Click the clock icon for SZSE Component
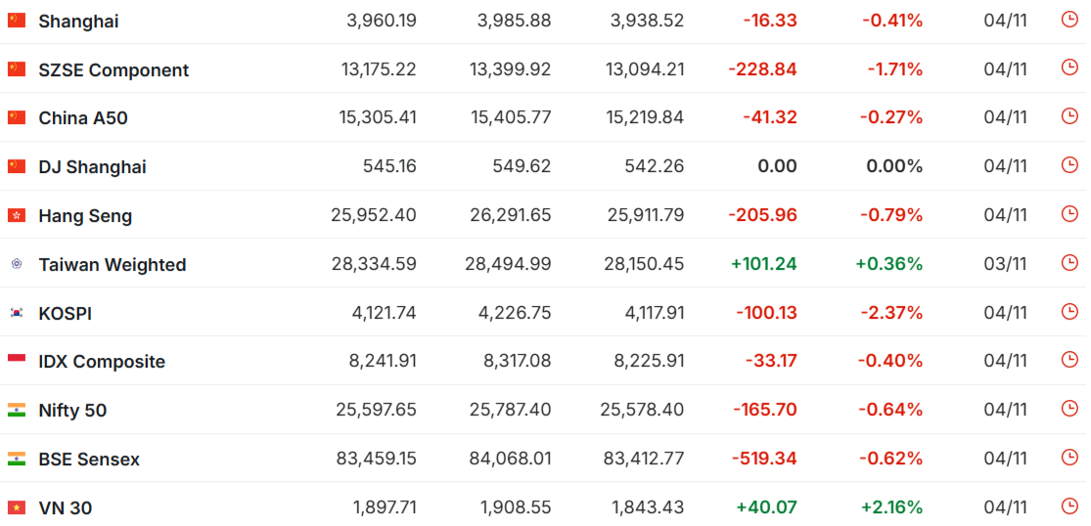Screen dimensions: 1091x526 click(x=1068, y=67)
